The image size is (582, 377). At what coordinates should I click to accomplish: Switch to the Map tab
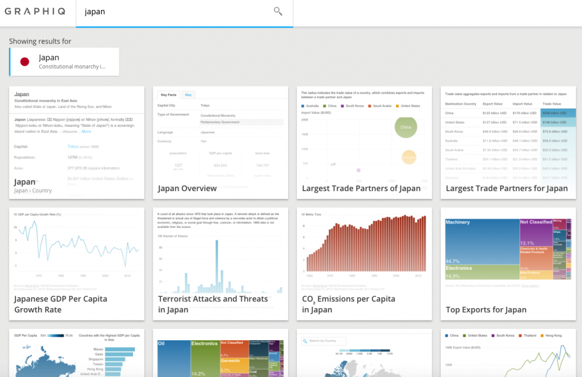click(188, 95)
